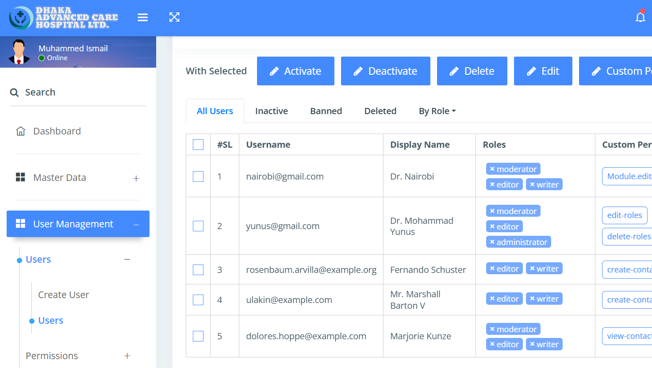Click Muhammed Ismail's profile avatar
Image resolution: width=652 pixels, height=368 pixels.
pyautogui.click(x=19, y=52)
